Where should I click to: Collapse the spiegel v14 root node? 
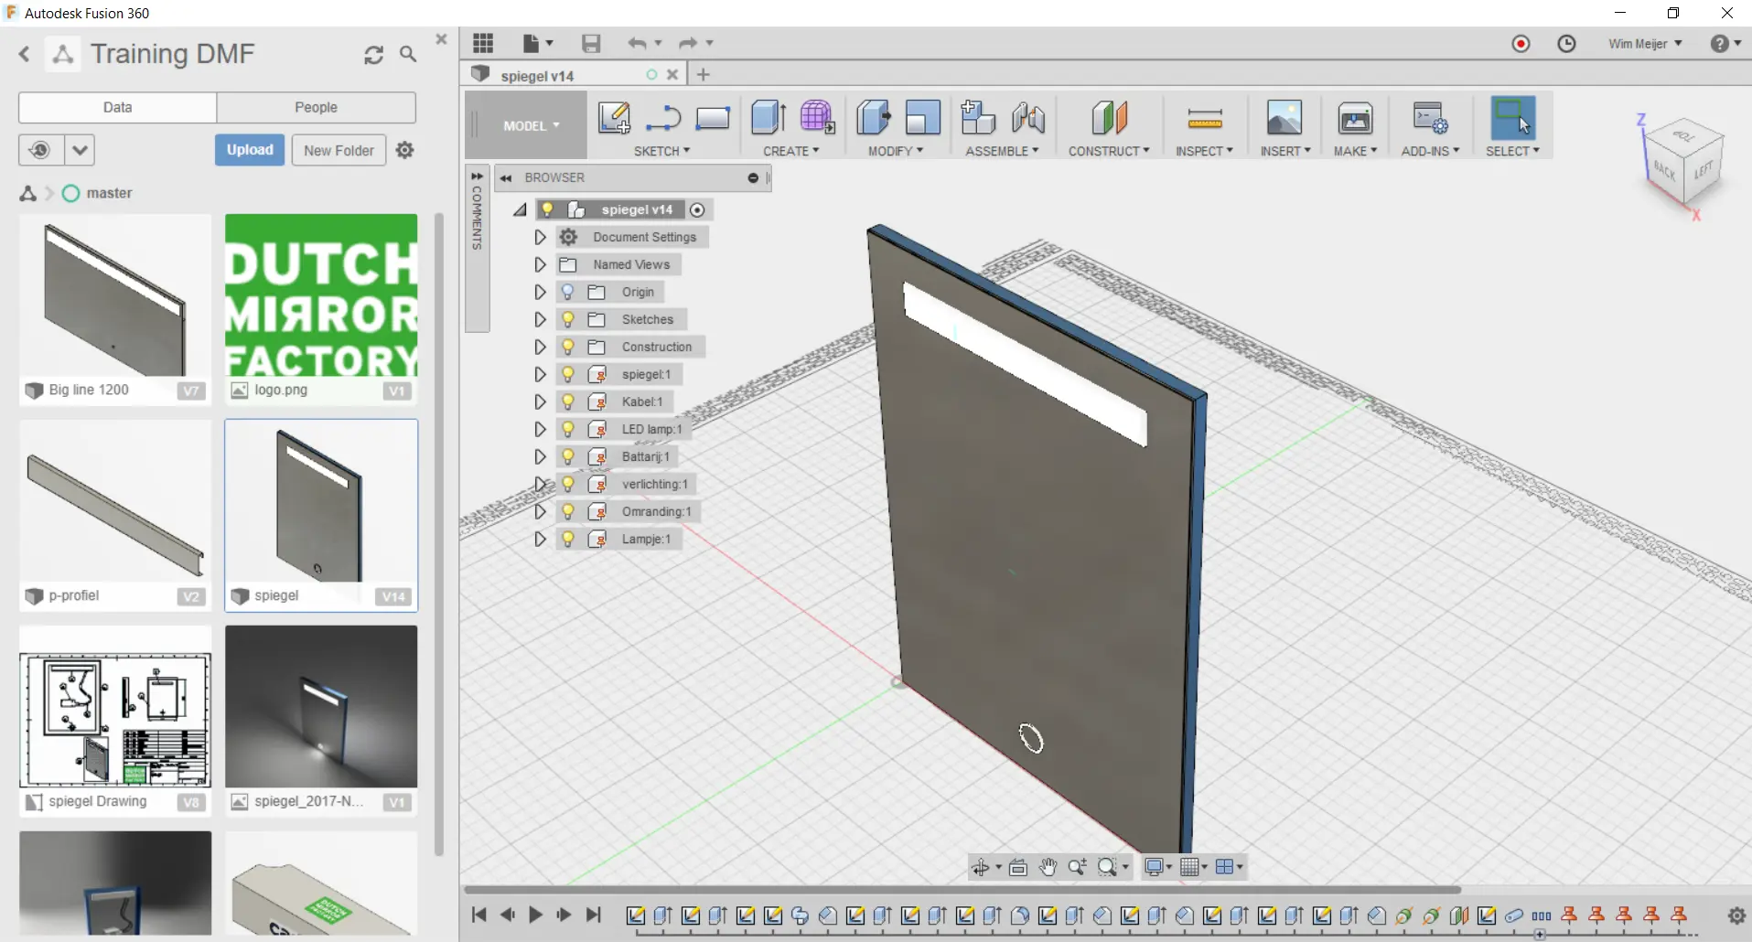[521, 209]
